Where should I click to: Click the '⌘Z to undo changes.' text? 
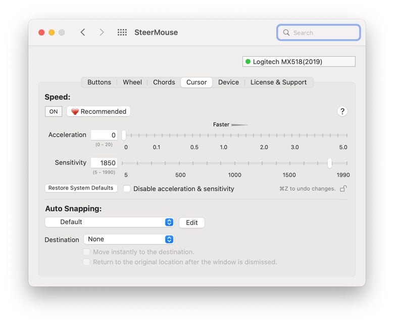[307, 189]
